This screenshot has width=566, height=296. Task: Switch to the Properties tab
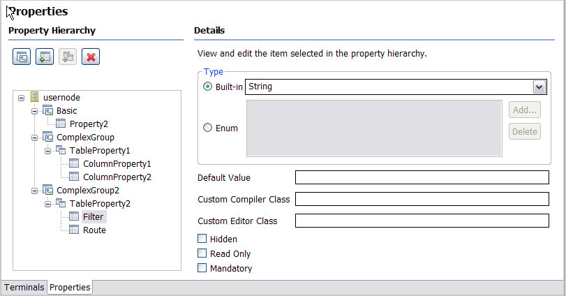70,288
